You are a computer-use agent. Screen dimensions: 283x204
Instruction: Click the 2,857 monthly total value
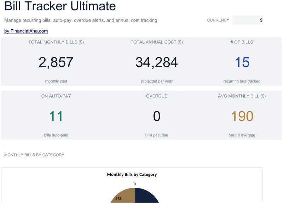(x=56, y=62)
